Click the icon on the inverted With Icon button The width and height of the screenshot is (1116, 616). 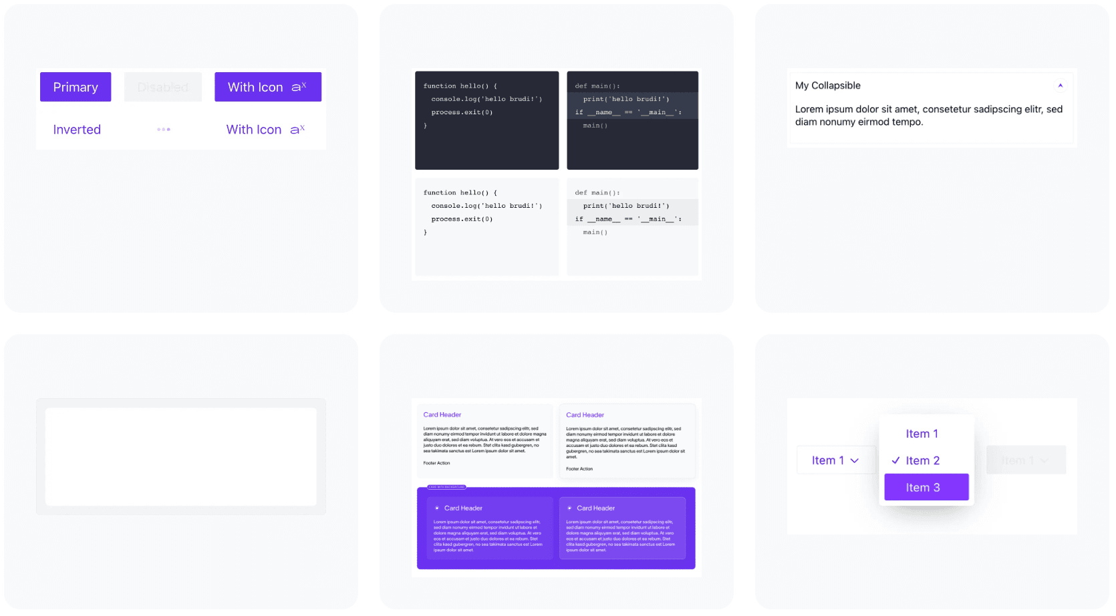point(297,130)
